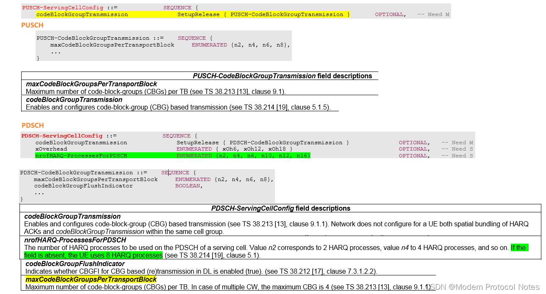Select green-highlighted nrofHARQ-ProcessesForPDSCH in code block
The width and height of the screenshot is (546, 294).
tap(81, 156)
